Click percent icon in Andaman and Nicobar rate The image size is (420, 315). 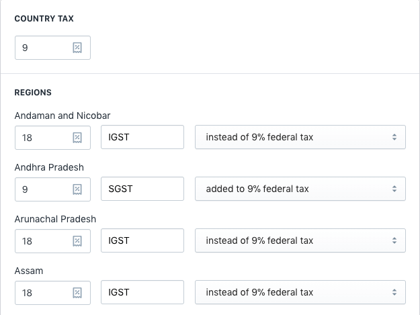pos(77,137)
